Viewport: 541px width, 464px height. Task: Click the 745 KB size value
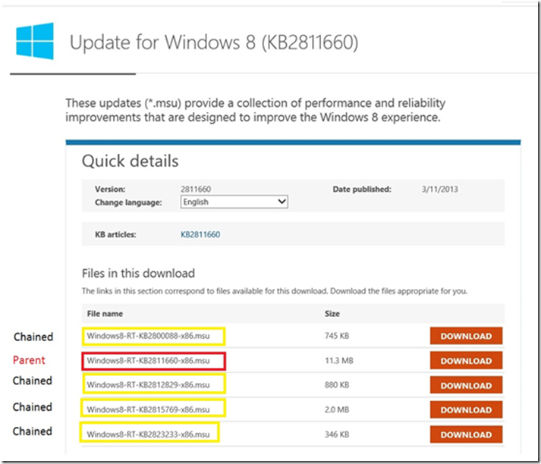click(337, 336)
